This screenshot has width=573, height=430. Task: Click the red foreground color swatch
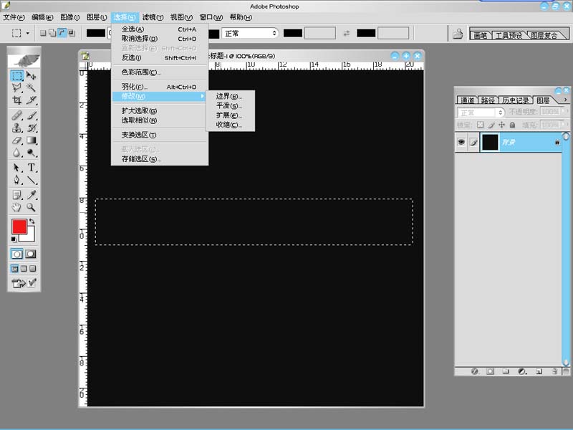19,227
